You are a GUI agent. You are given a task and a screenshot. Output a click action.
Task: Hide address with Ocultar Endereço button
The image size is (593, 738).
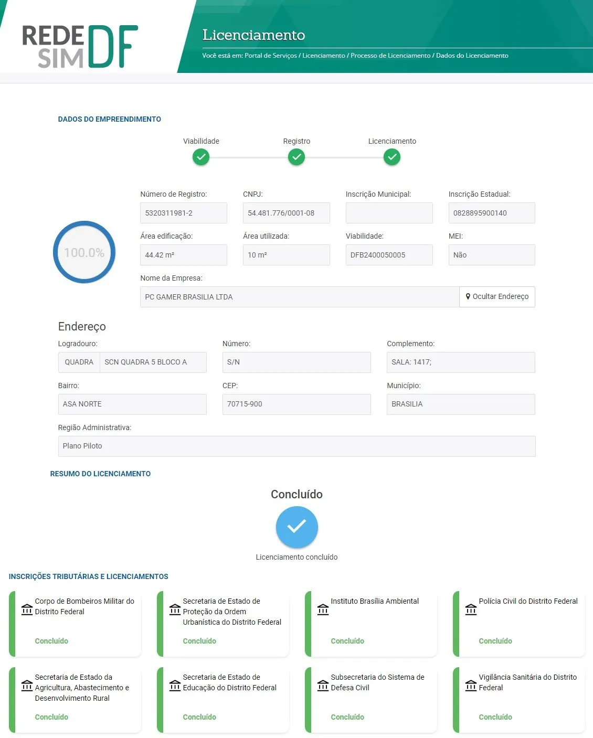tap(497, 297)
